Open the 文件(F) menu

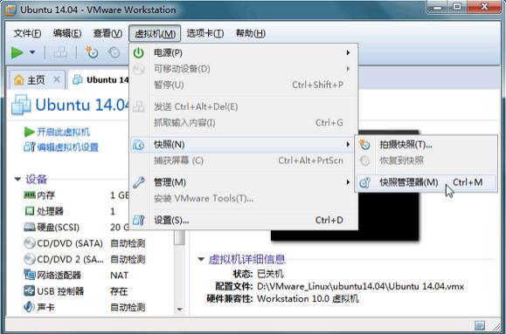pos(27,33)
